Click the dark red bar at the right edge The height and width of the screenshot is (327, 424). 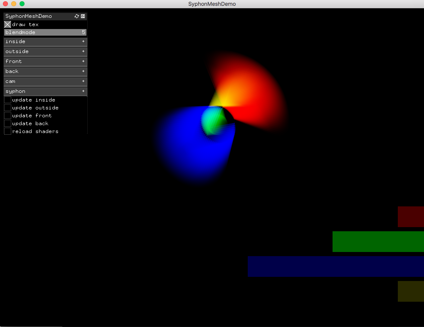[411, 216]
